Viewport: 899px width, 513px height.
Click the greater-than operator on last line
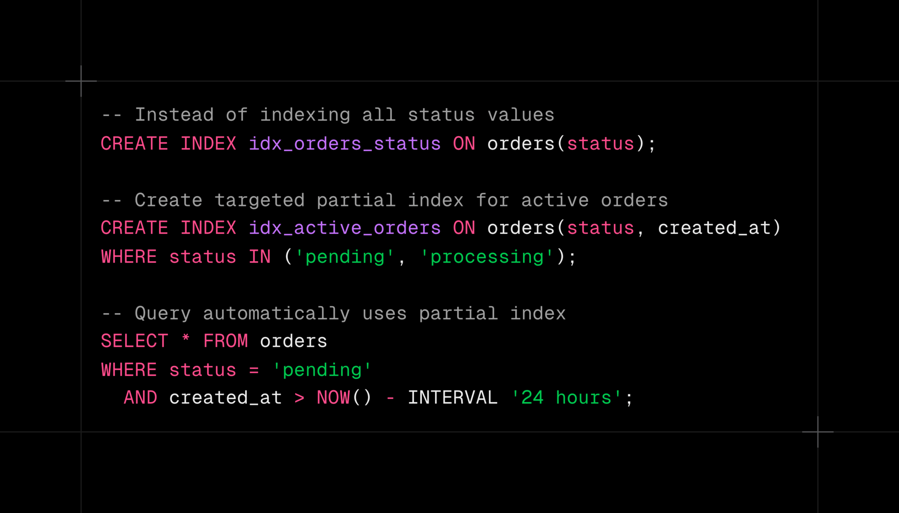point(299,398)
